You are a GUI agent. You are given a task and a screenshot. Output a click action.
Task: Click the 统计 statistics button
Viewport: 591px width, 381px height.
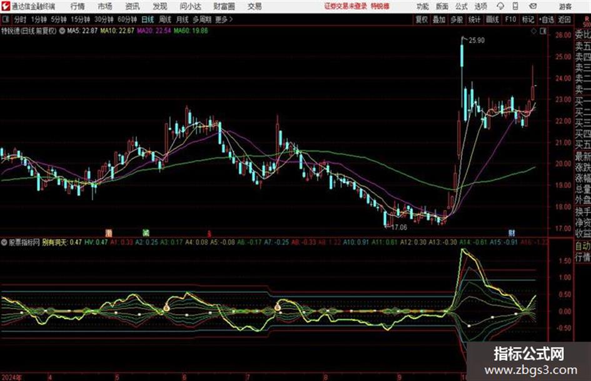tap(474, 19)
